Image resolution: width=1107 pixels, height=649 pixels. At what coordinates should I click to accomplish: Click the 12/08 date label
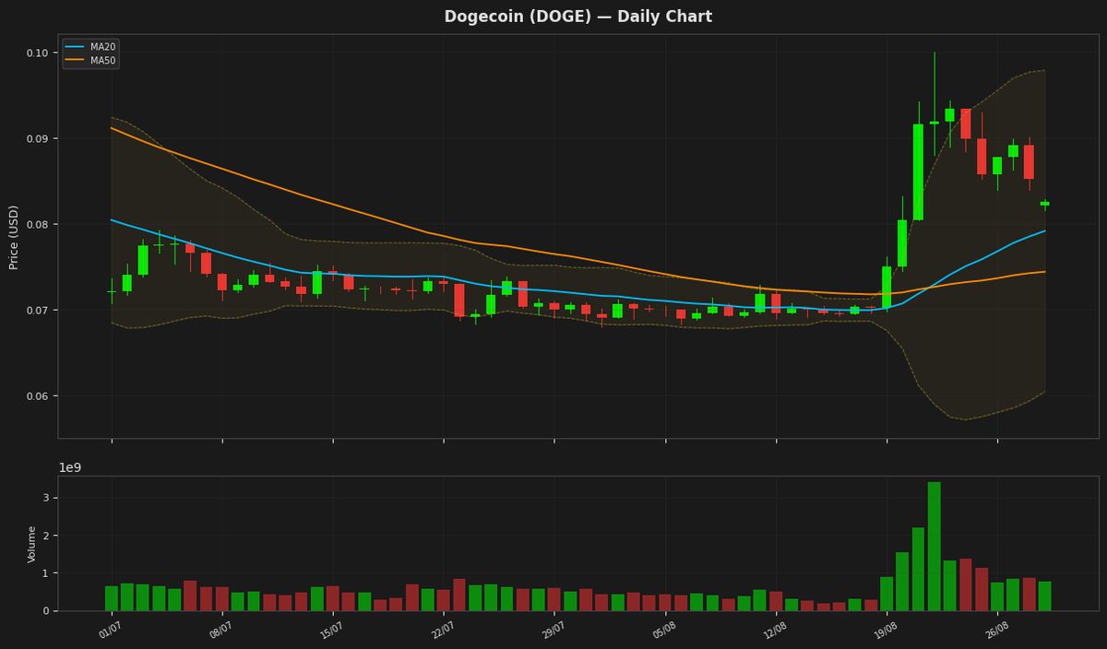pos(773,630)
